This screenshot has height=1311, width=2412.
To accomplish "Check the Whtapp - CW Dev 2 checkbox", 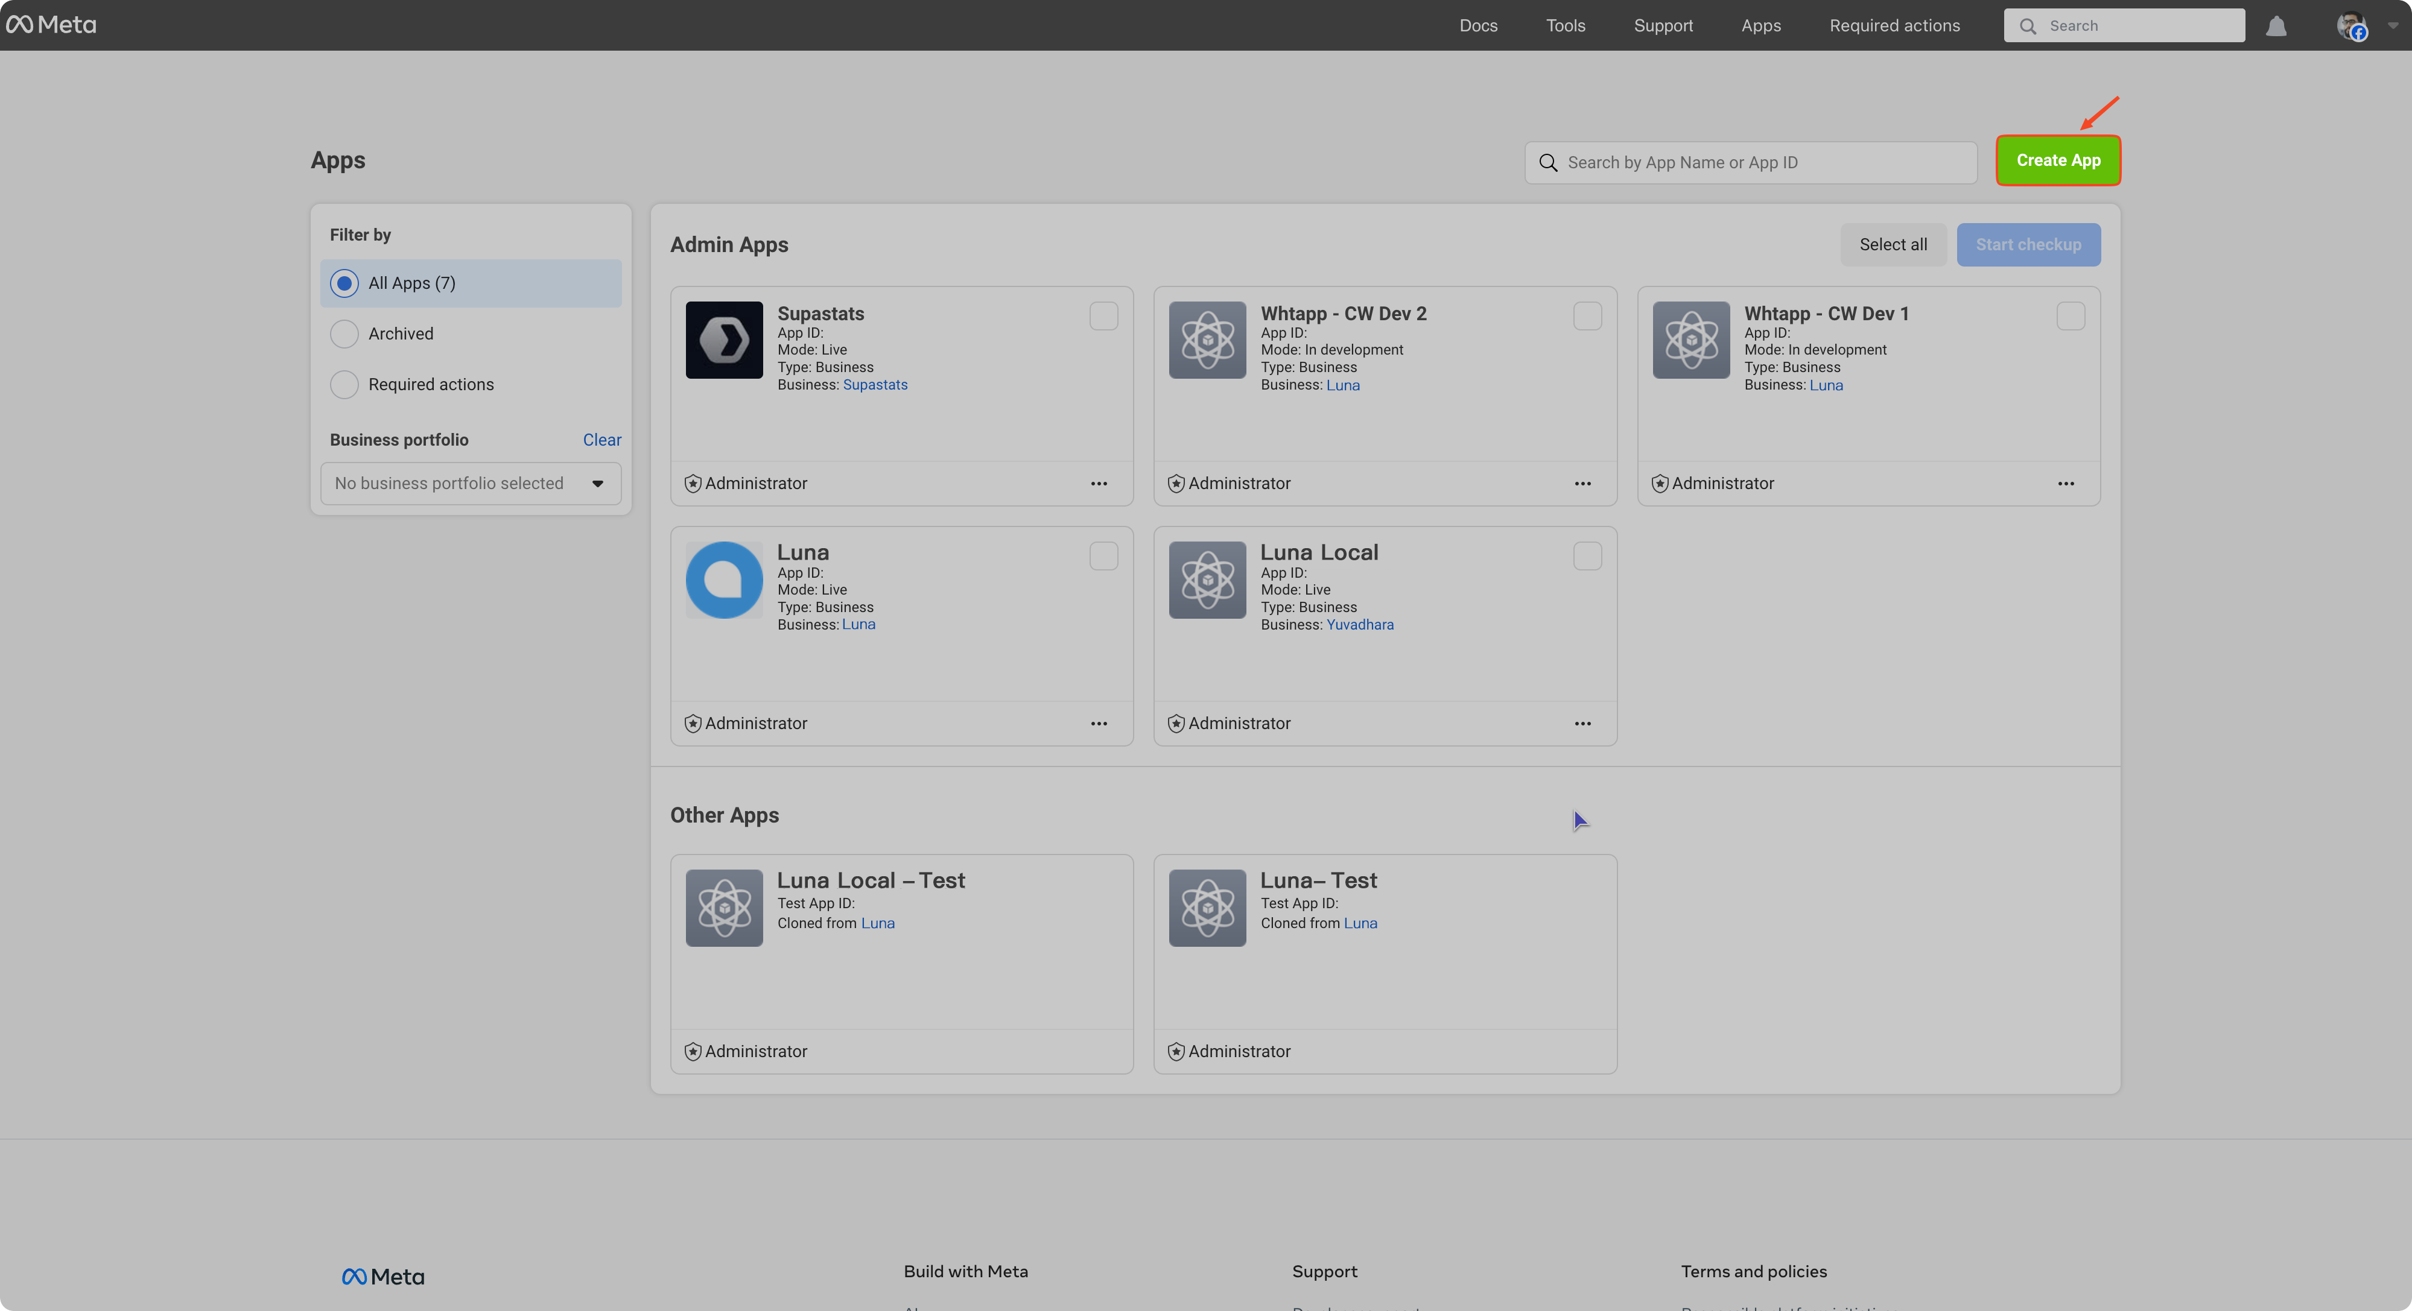I will tap(1587, 316).
